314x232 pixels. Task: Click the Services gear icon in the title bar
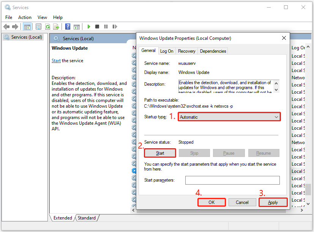tap(8, 8)
